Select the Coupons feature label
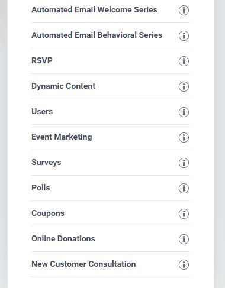This screenshot has height=288, width=225. tap(48, 213)
